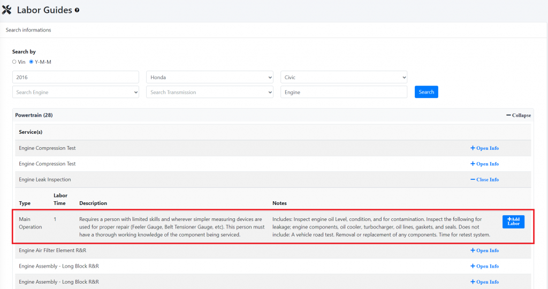Open the Search Transmission dropdown
This screenshot has width=548, height=289.
(x=210, y=92)
